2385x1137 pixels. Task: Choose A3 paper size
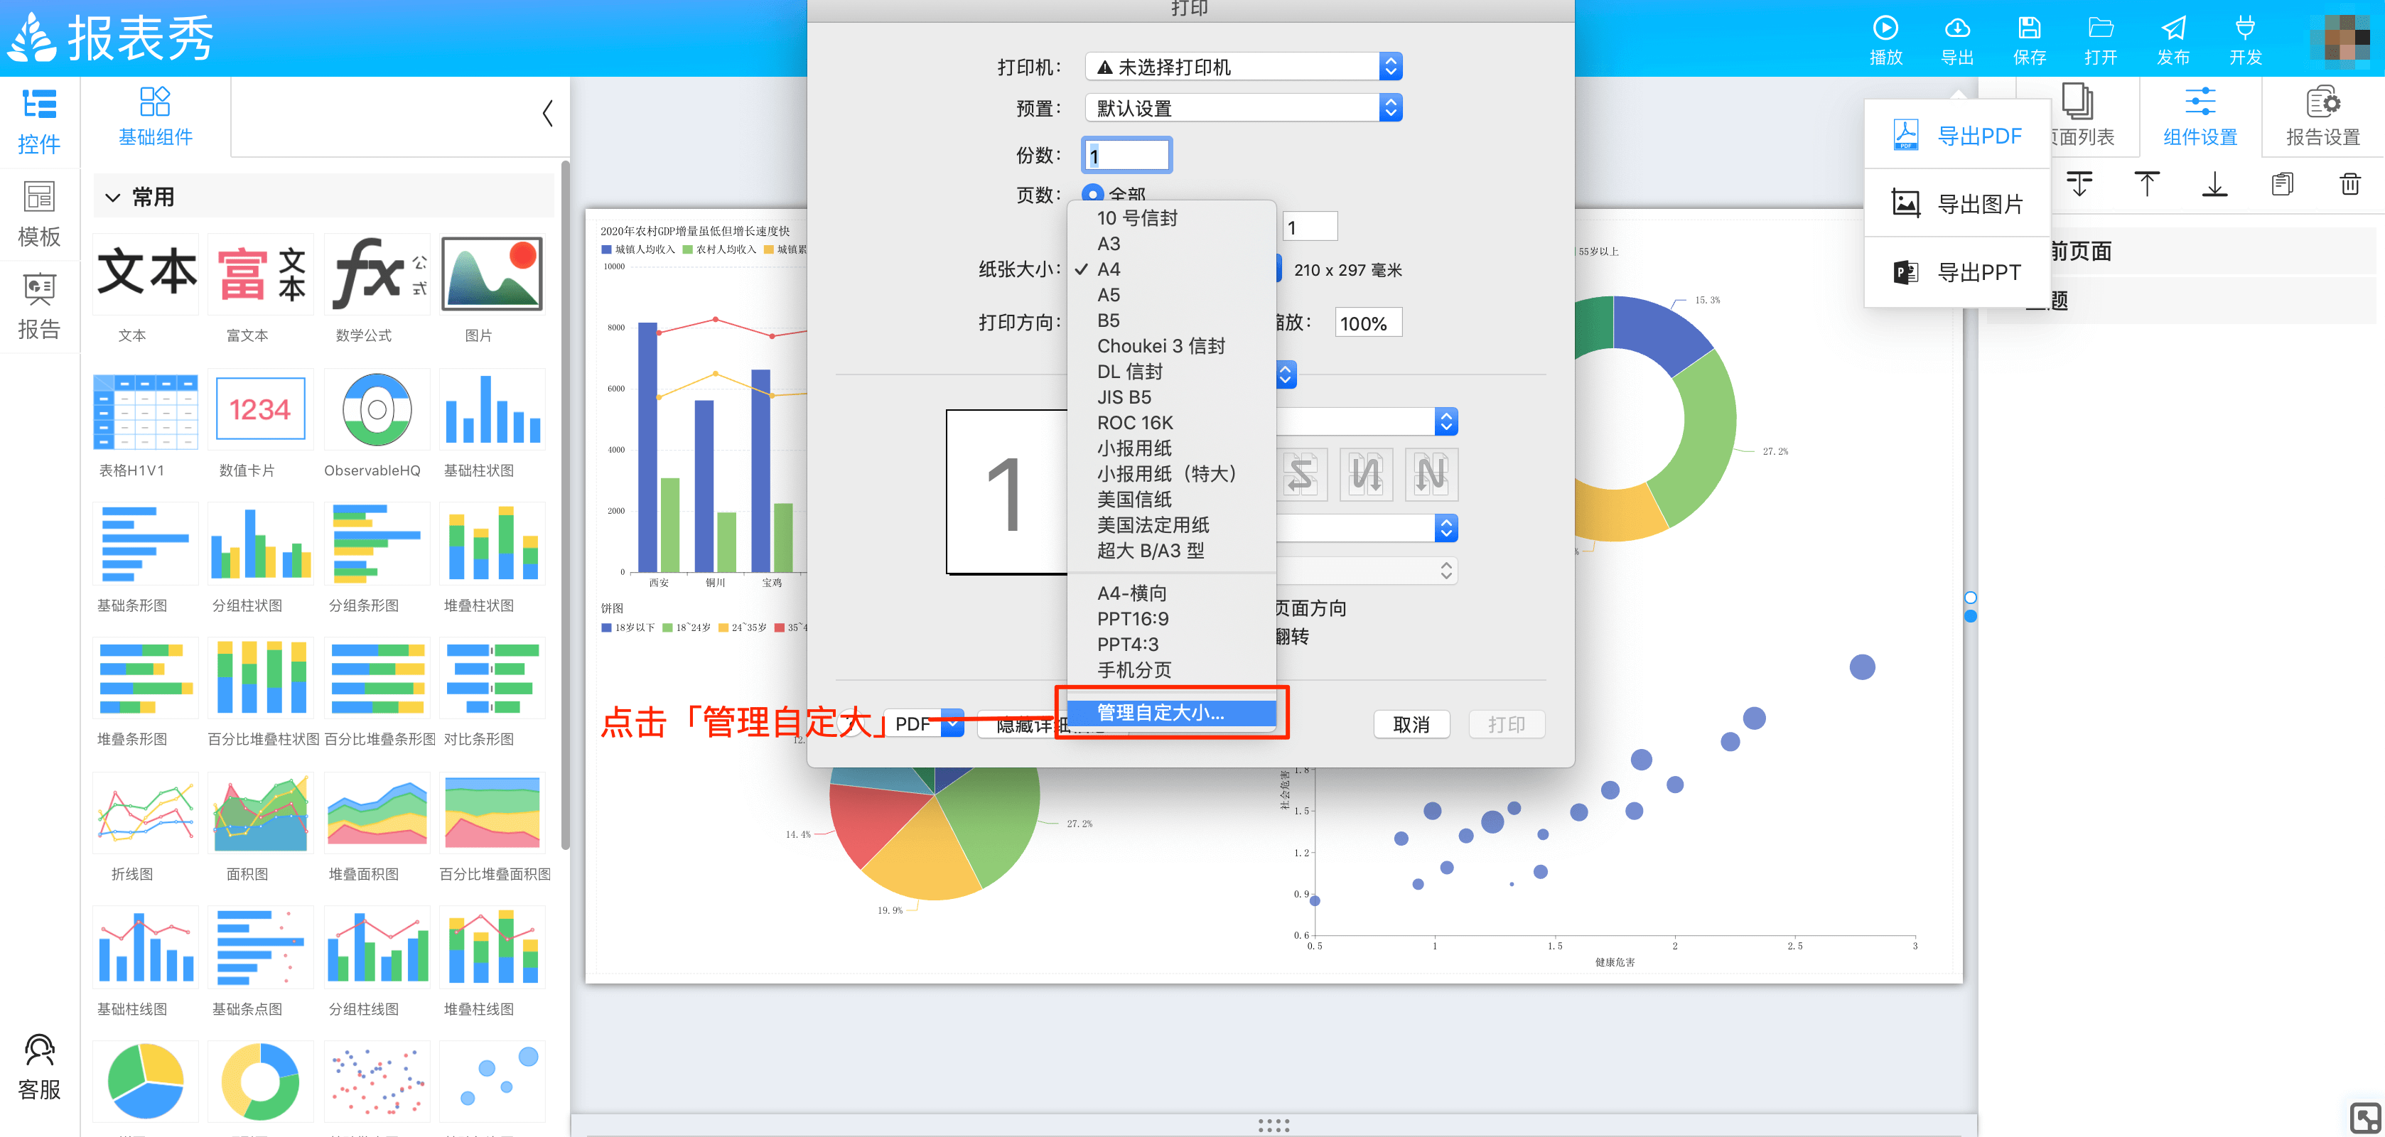(1172, 244)
